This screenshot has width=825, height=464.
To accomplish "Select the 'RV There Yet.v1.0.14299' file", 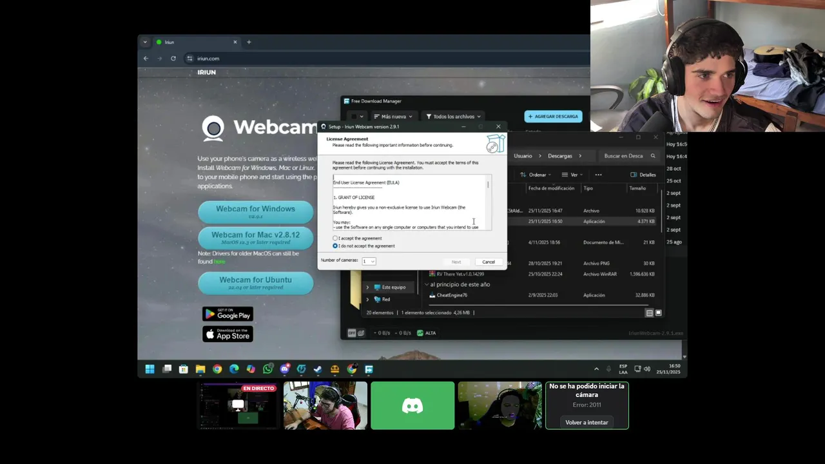I will [541, 274].
